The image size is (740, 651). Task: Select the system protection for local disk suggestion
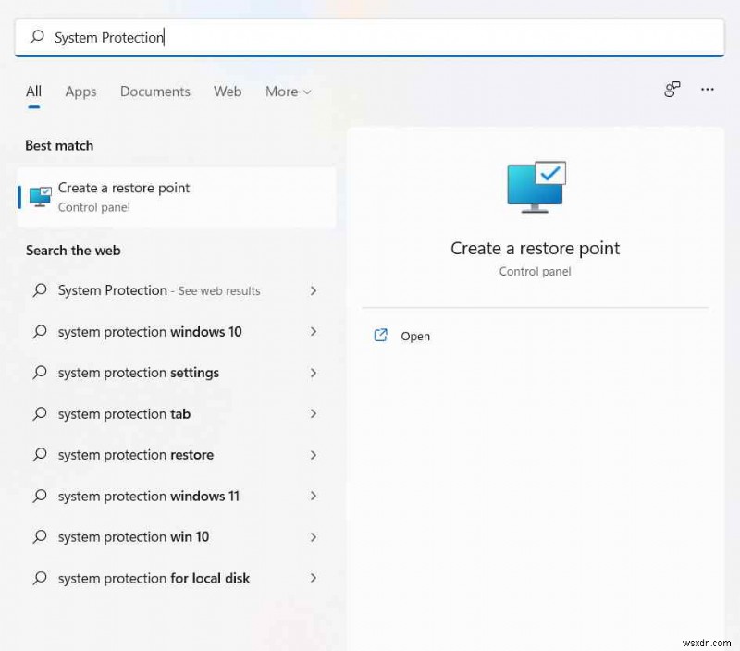tap(154, 578)
